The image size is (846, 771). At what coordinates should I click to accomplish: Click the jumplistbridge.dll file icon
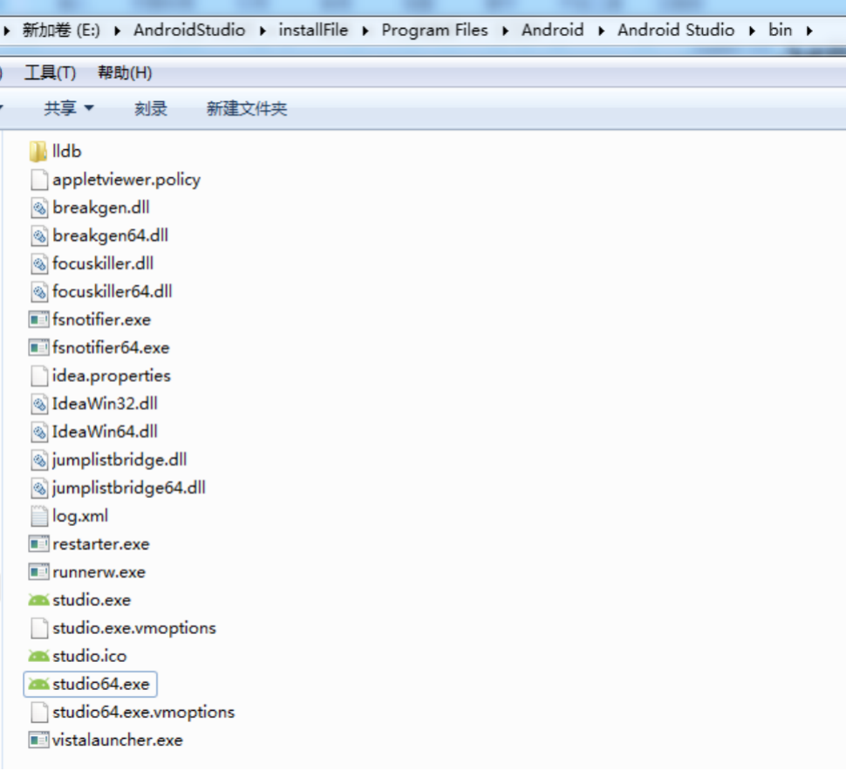[x=39, y=461]
